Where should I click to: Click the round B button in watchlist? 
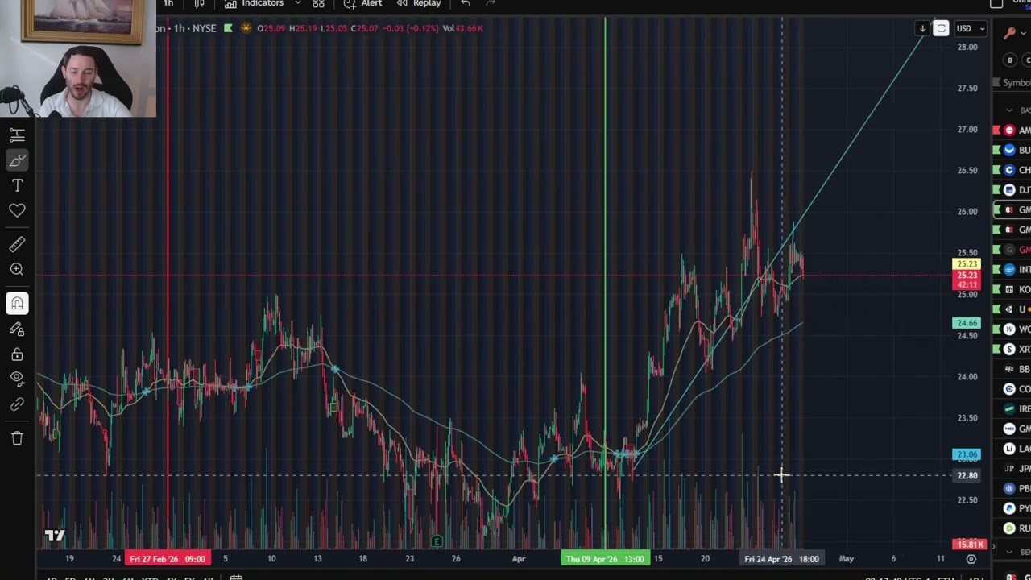(x=1010, y=60)
